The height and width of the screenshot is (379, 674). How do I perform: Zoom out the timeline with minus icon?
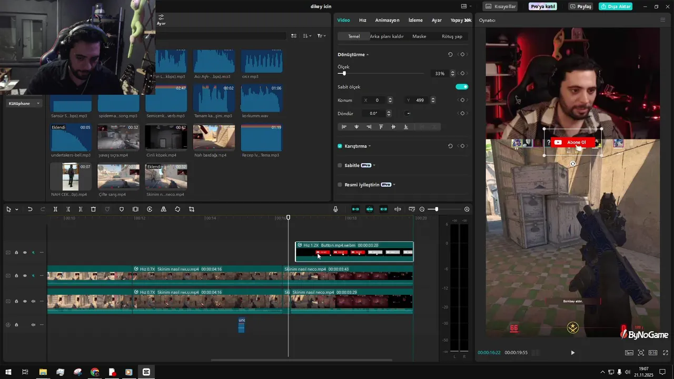pyautogui.click(x=422, y=209)
